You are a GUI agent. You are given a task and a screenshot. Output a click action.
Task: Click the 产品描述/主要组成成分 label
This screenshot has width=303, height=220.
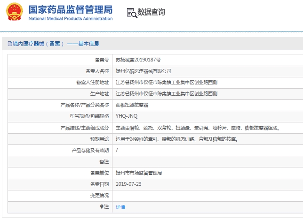tap(85, 128)
